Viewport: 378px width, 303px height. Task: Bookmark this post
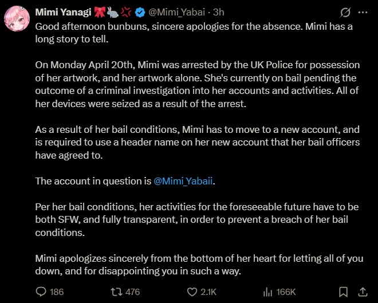(x=343, y=292)
